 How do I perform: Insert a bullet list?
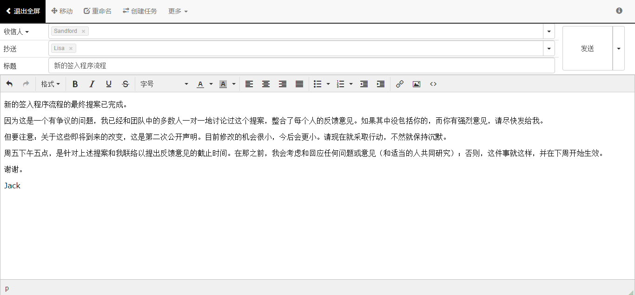click(x=317, y=84)
